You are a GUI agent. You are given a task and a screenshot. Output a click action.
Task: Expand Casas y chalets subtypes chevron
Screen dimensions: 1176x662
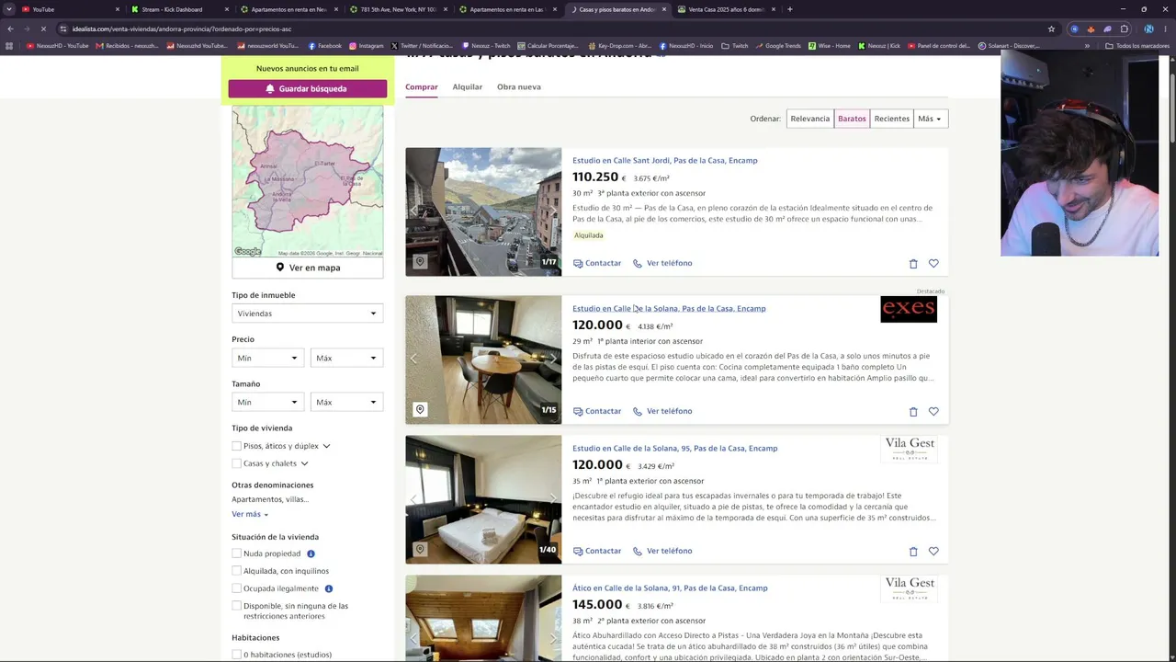pyautogui.click(x=304, y=463)
